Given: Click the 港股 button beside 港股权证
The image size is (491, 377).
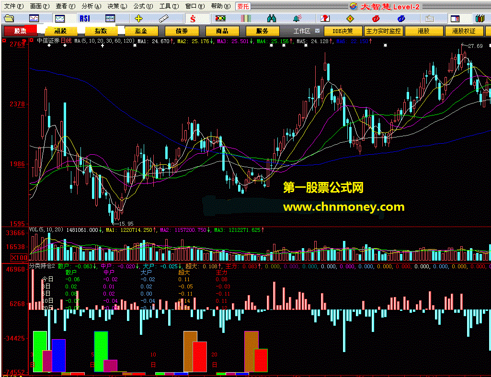Looking at the screenshot, I should point(423,31).
